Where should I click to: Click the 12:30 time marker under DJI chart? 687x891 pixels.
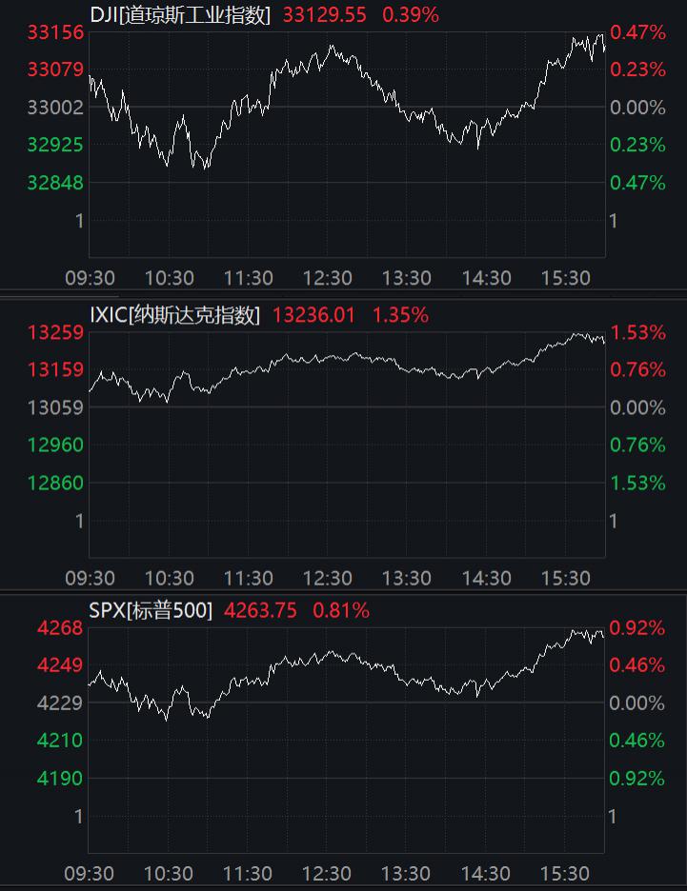328,278
